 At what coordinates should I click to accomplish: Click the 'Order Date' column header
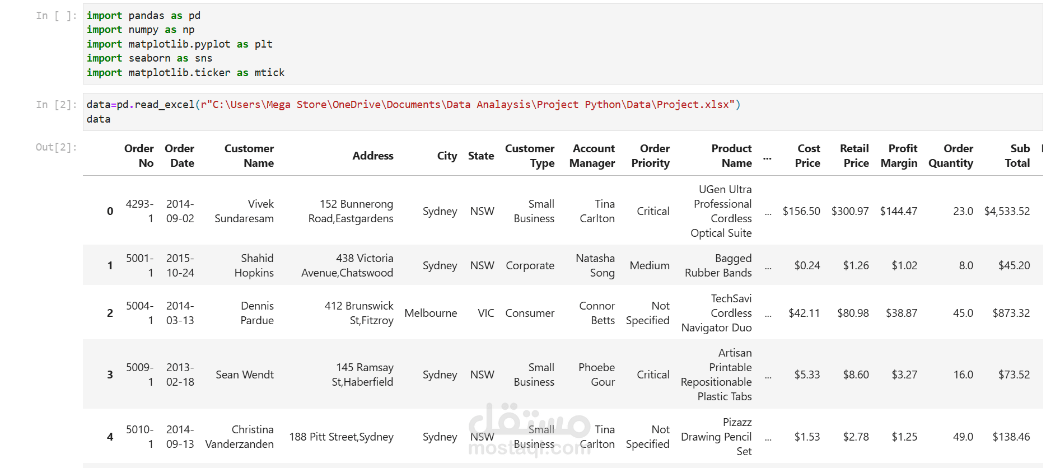(x=180, y=156)
